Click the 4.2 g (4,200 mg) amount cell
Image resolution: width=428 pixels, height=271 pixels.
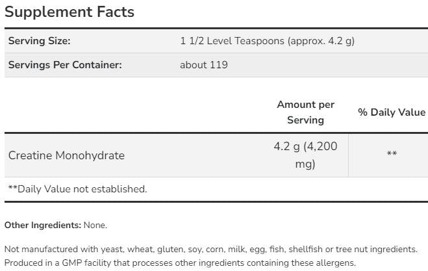tap(305, 155)
